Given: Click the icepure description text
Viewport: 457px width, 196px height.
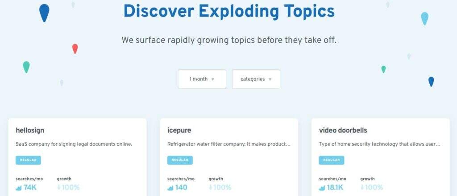Looking at the screenshot, I should coord(228,144).
